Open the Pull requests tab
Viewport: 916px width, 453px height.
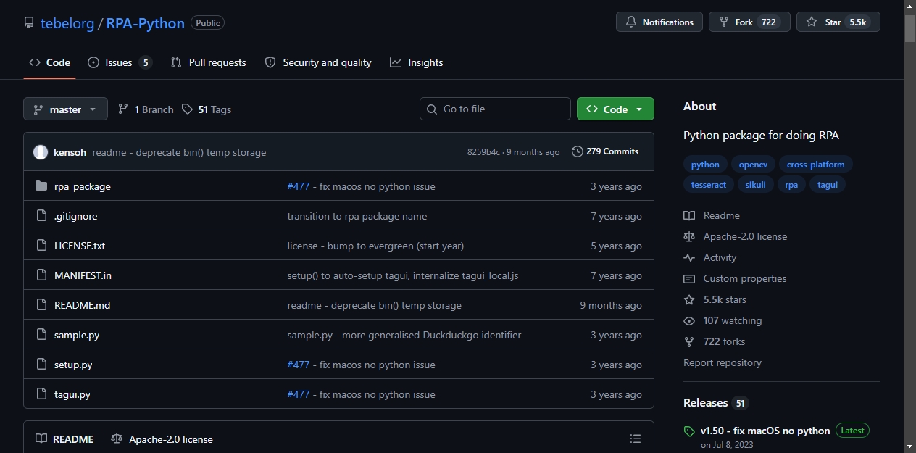click(208, 63)
